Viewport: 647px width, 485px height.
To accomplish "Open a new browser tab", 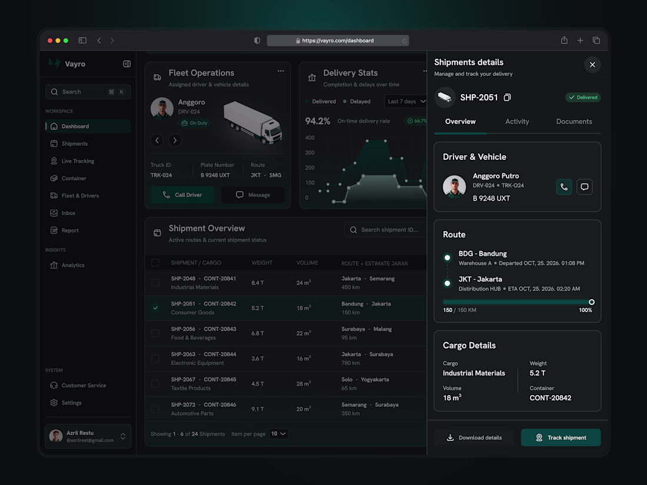I will pos(580,41).
